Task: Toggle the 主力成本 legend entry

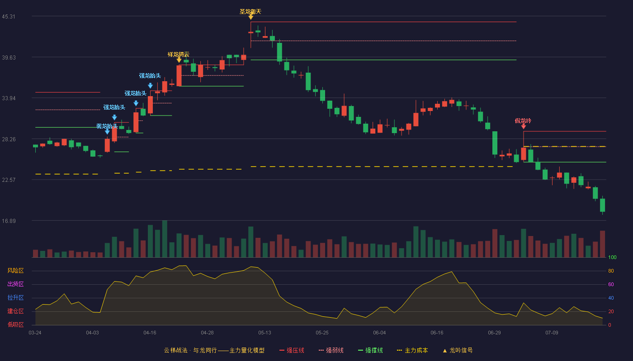Action: [x=412, y=350]
